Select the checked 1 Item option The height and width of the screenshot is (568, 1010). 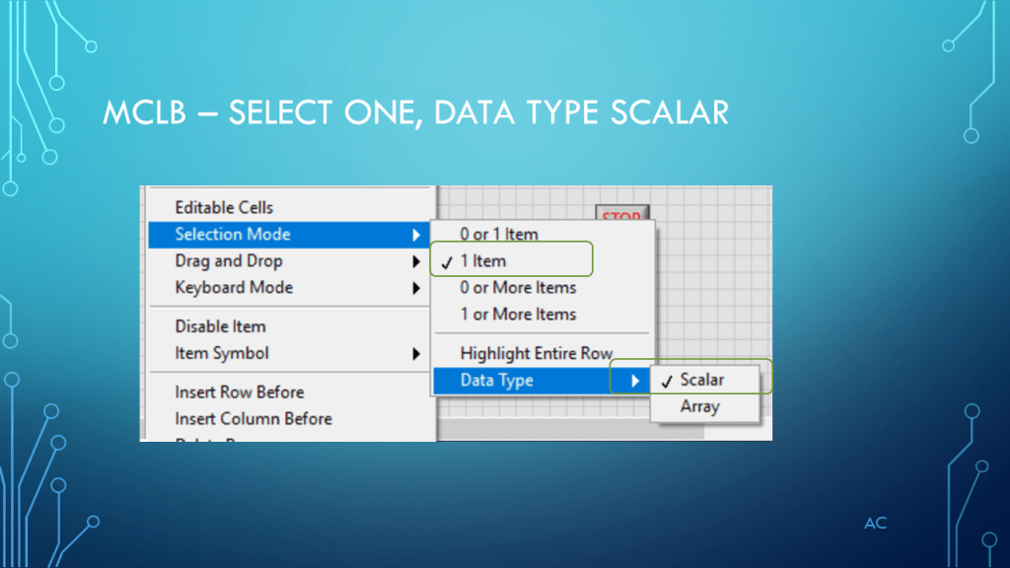(x=483, y=261)
